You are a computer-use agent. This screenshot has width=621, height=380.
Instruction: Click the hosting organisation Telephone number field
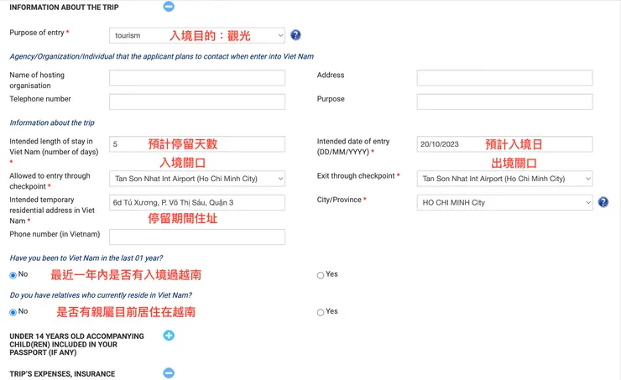pyautogui.click(x=197, y=102)
